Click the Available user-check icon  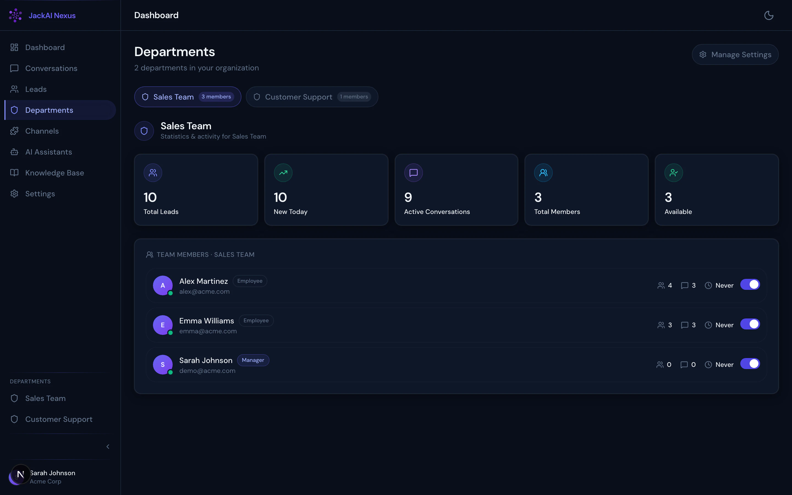coord(673,172)
